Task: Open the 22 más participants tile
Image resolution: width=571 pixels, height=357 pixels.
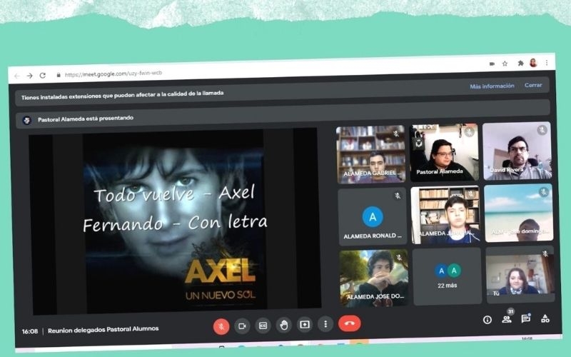Action: [448, 276]
